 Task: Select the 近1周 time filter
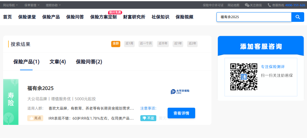click(x=129, y=44)
